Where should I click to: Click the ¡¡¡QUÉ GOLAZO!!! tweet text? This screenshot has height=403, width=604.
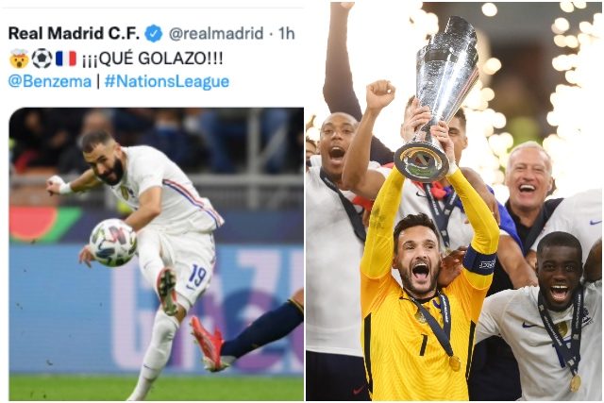coord(153,59)
